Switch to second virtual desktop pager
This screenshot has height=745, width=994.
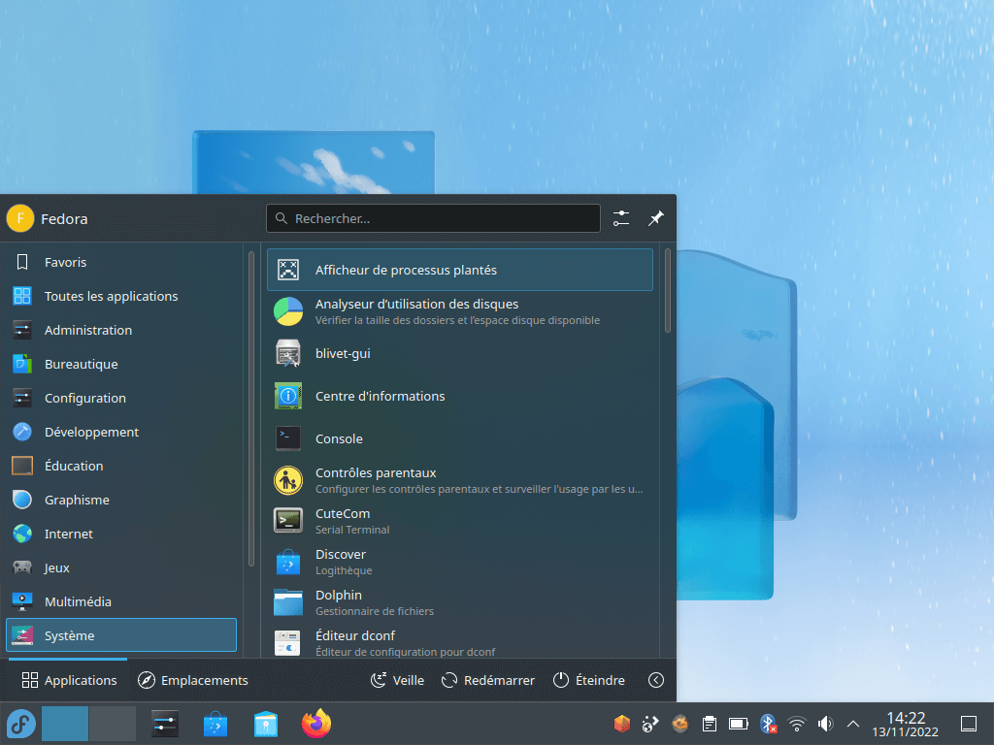(113, 724)
